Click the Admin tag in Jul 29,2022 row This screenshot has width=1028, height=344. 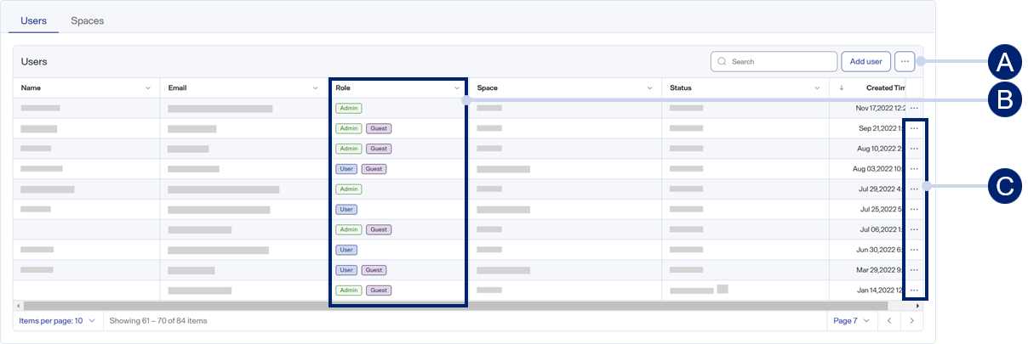pos(349,189)
